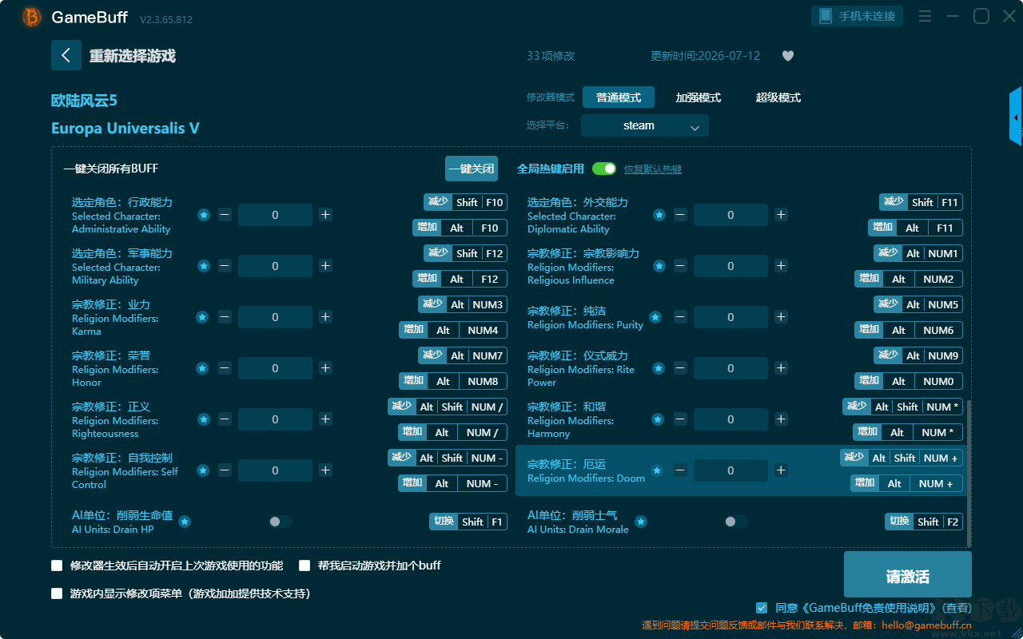Expand the collapsed right side panel arrow

click(1016, 117)
